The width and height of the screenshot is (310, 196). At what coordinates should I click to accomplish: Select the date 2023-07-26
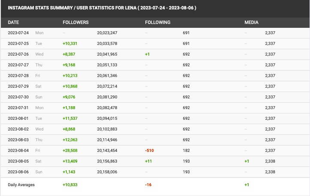(x=18, y=54)
